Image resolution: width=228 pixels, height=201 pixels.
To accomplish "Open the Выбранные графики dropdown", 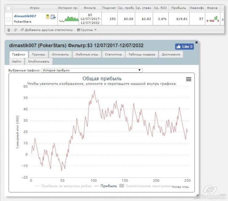I will [92, 70].
